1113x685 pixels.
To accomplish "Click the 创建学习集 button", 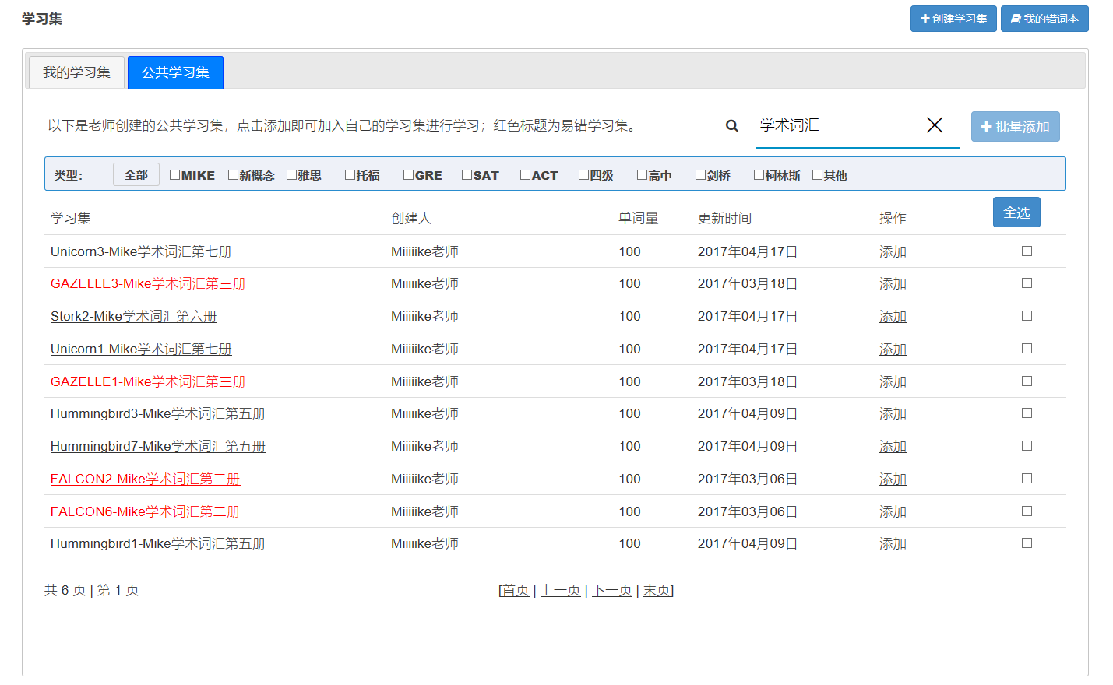I will coord(953,19).
